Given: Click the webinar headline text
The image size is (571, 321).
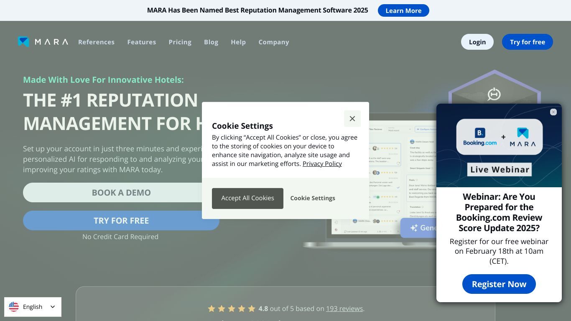Looking at the screenshot, I should click(x=499, y=212).
